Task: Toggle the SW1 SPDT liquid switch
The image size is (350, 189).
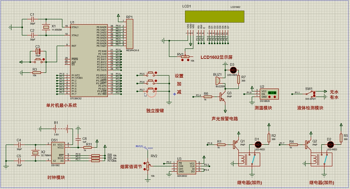Action: click(310, 94)
